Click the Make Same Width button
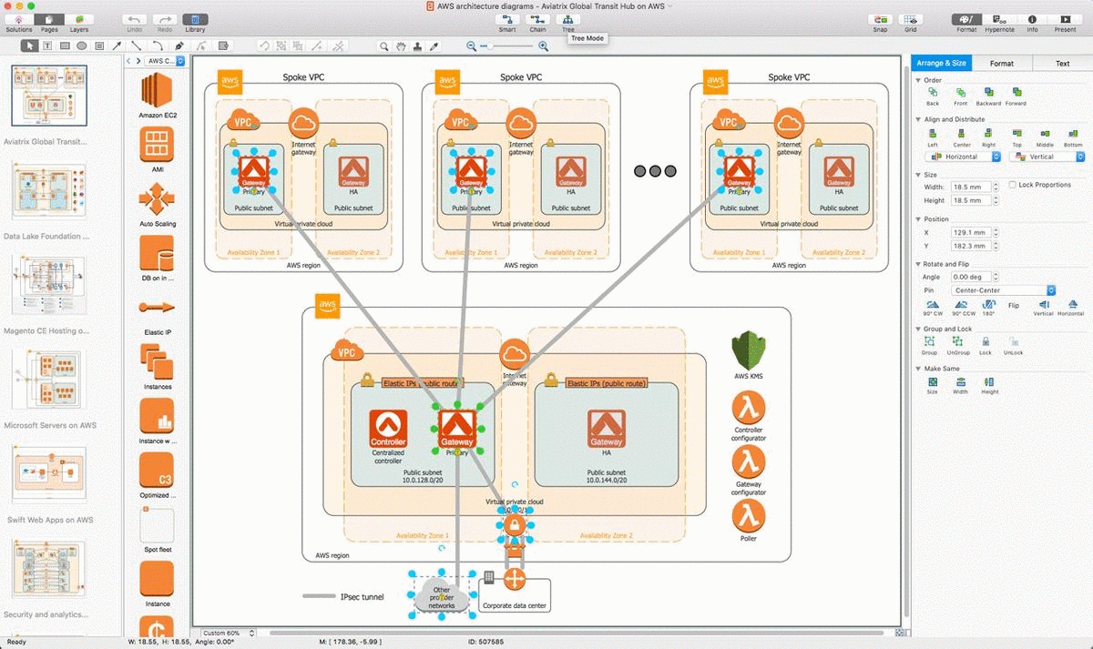1093x649 pixels. click(x=960, y=385)
